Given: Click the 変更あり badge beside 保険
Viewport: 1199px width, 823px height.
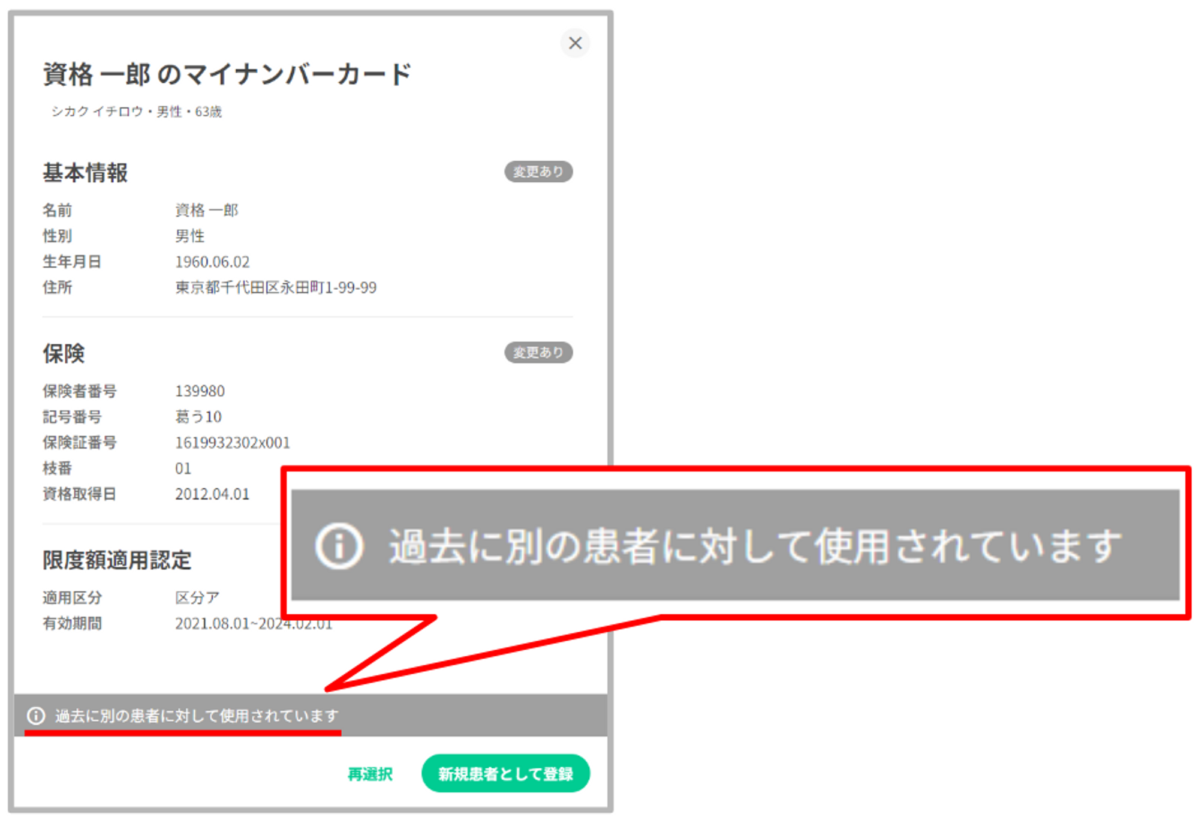Looking at the screenshot, I should 538,352.
